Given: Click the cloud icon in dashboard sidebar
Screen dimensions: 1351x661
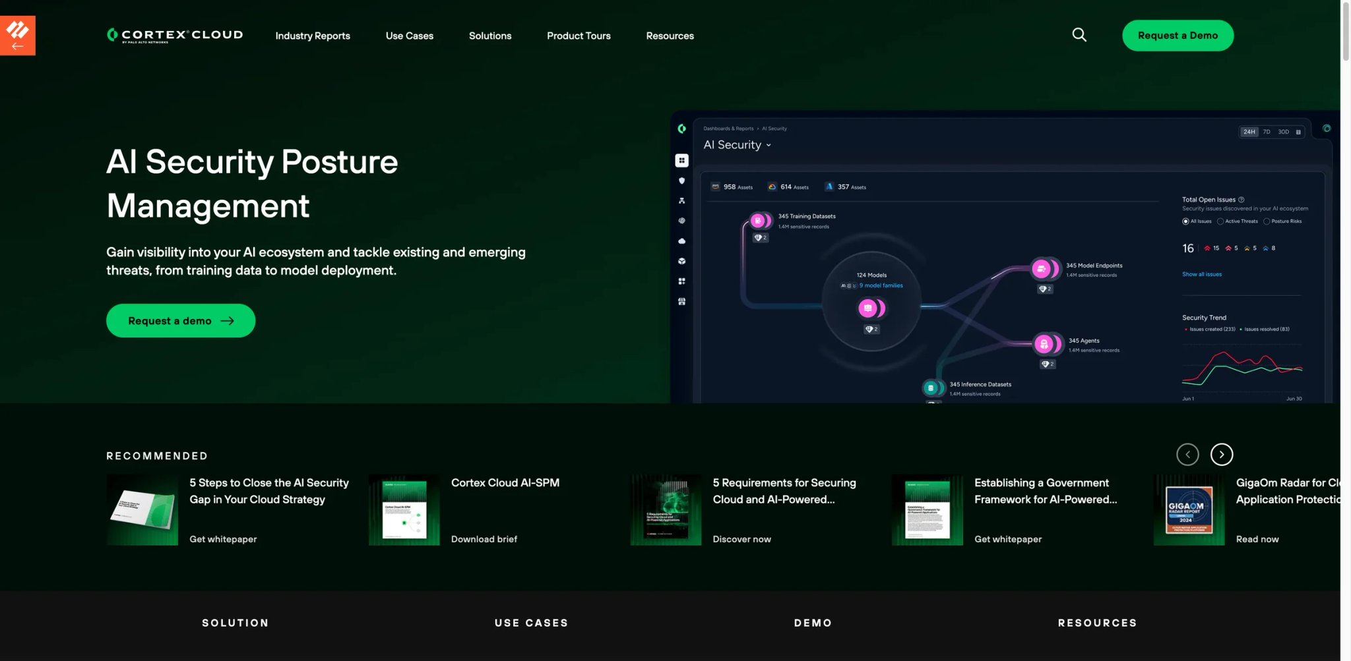Looking at the screenshot, I should coord(681,241).
